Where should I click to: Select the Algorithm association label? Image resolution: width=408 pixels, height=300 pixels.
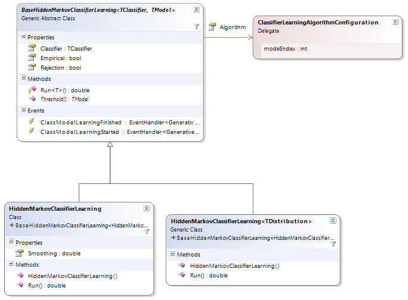[x=233, y=27]
